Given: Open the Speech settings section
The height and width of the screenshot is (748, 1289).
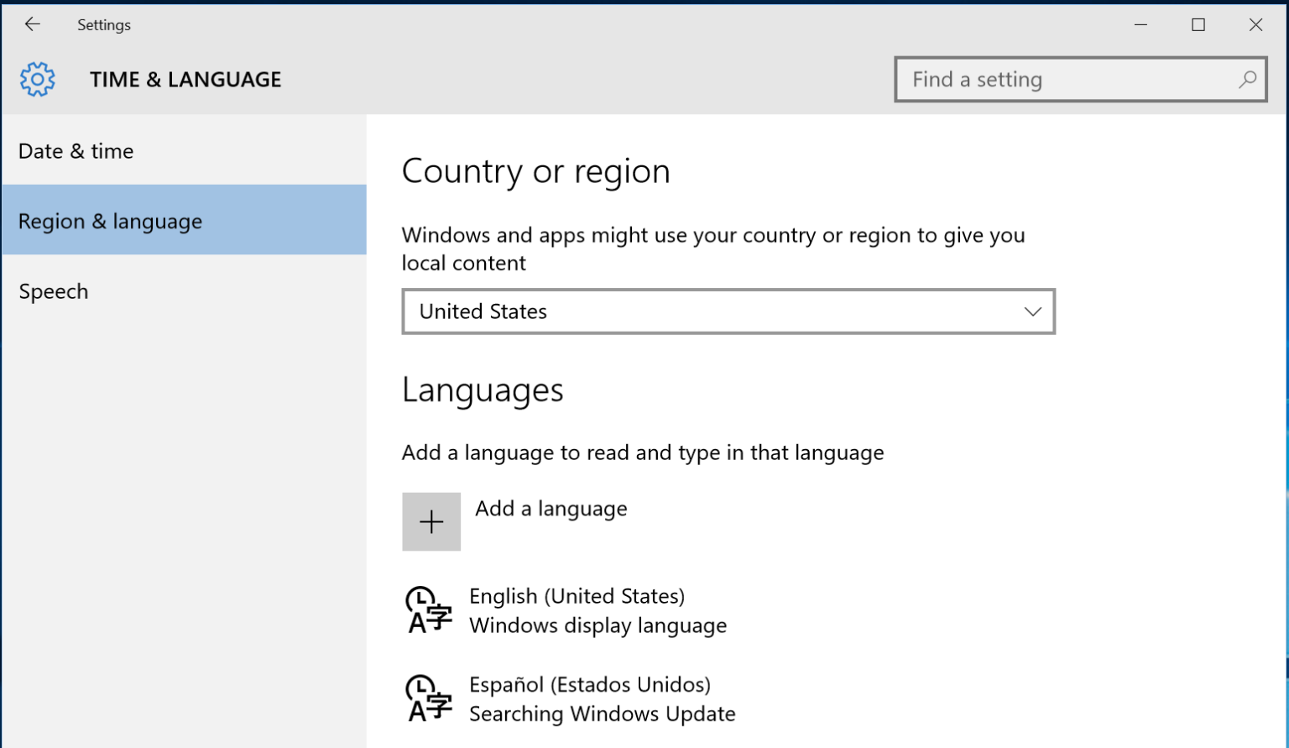Looking at the screenshot, I should coord(53,291).
